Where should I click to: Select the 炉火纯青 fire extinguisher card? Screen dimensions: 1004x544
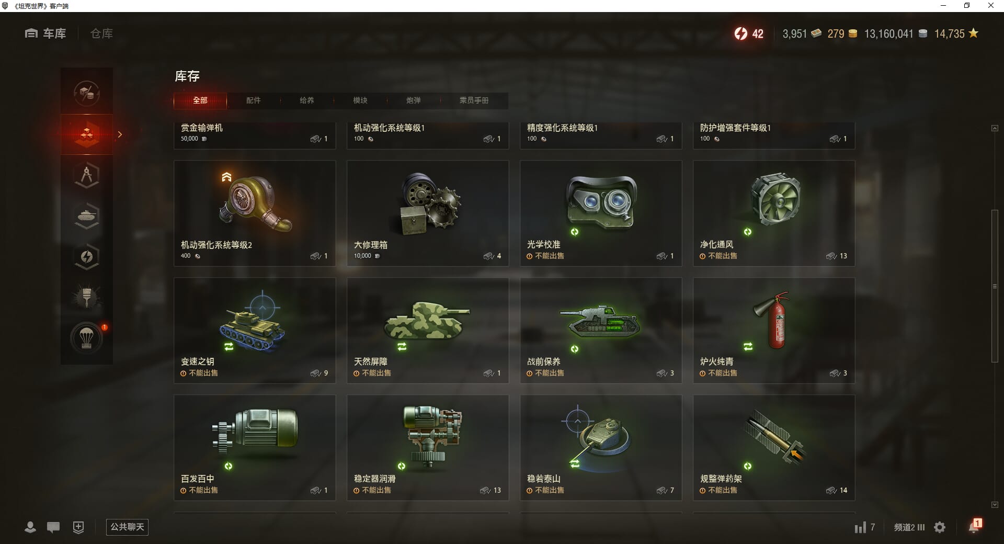pos(774,331)
